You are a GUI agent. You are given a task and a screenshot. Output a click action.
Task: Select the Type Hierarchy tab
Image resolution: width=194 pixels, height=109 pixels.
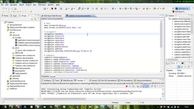coord(14,16)
